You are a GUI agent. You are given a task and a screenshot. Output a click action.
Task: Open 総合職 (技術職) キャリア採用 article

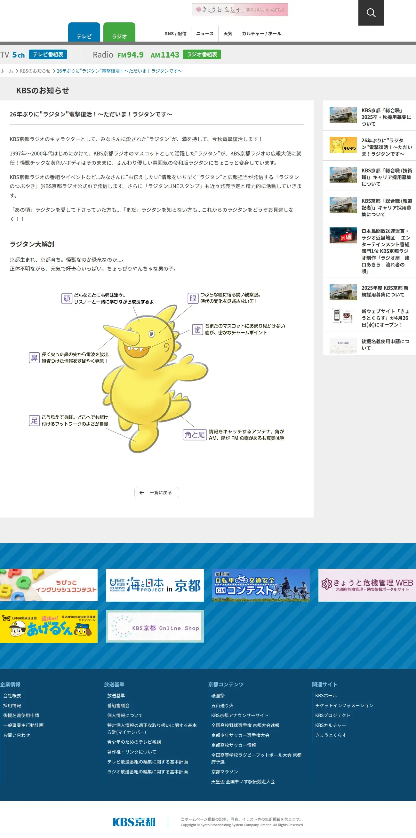click(x=387, y=177)
